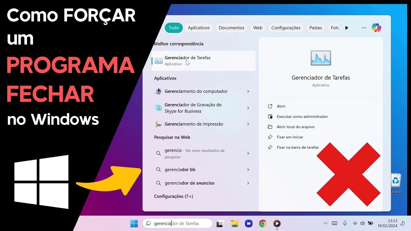Switch to the Documentos filter tab
This screenshot has width=411, height=231.
coord(232,28)
